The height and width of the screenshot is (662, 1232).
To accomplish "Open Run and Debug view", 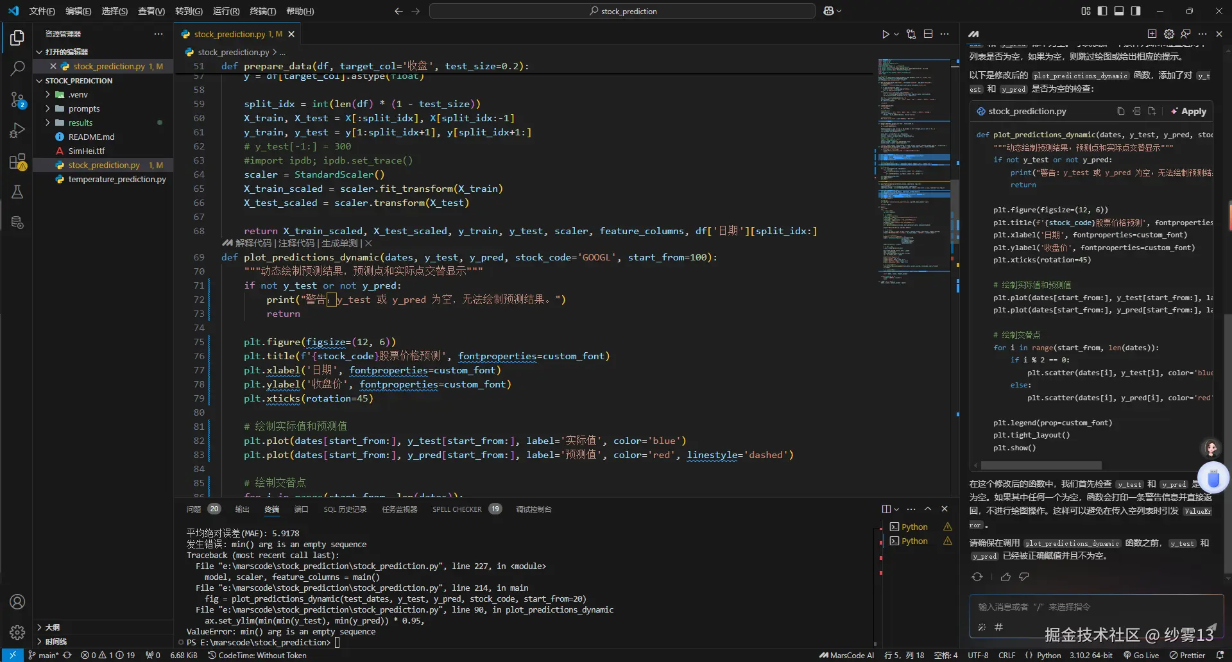I will 17,131.
